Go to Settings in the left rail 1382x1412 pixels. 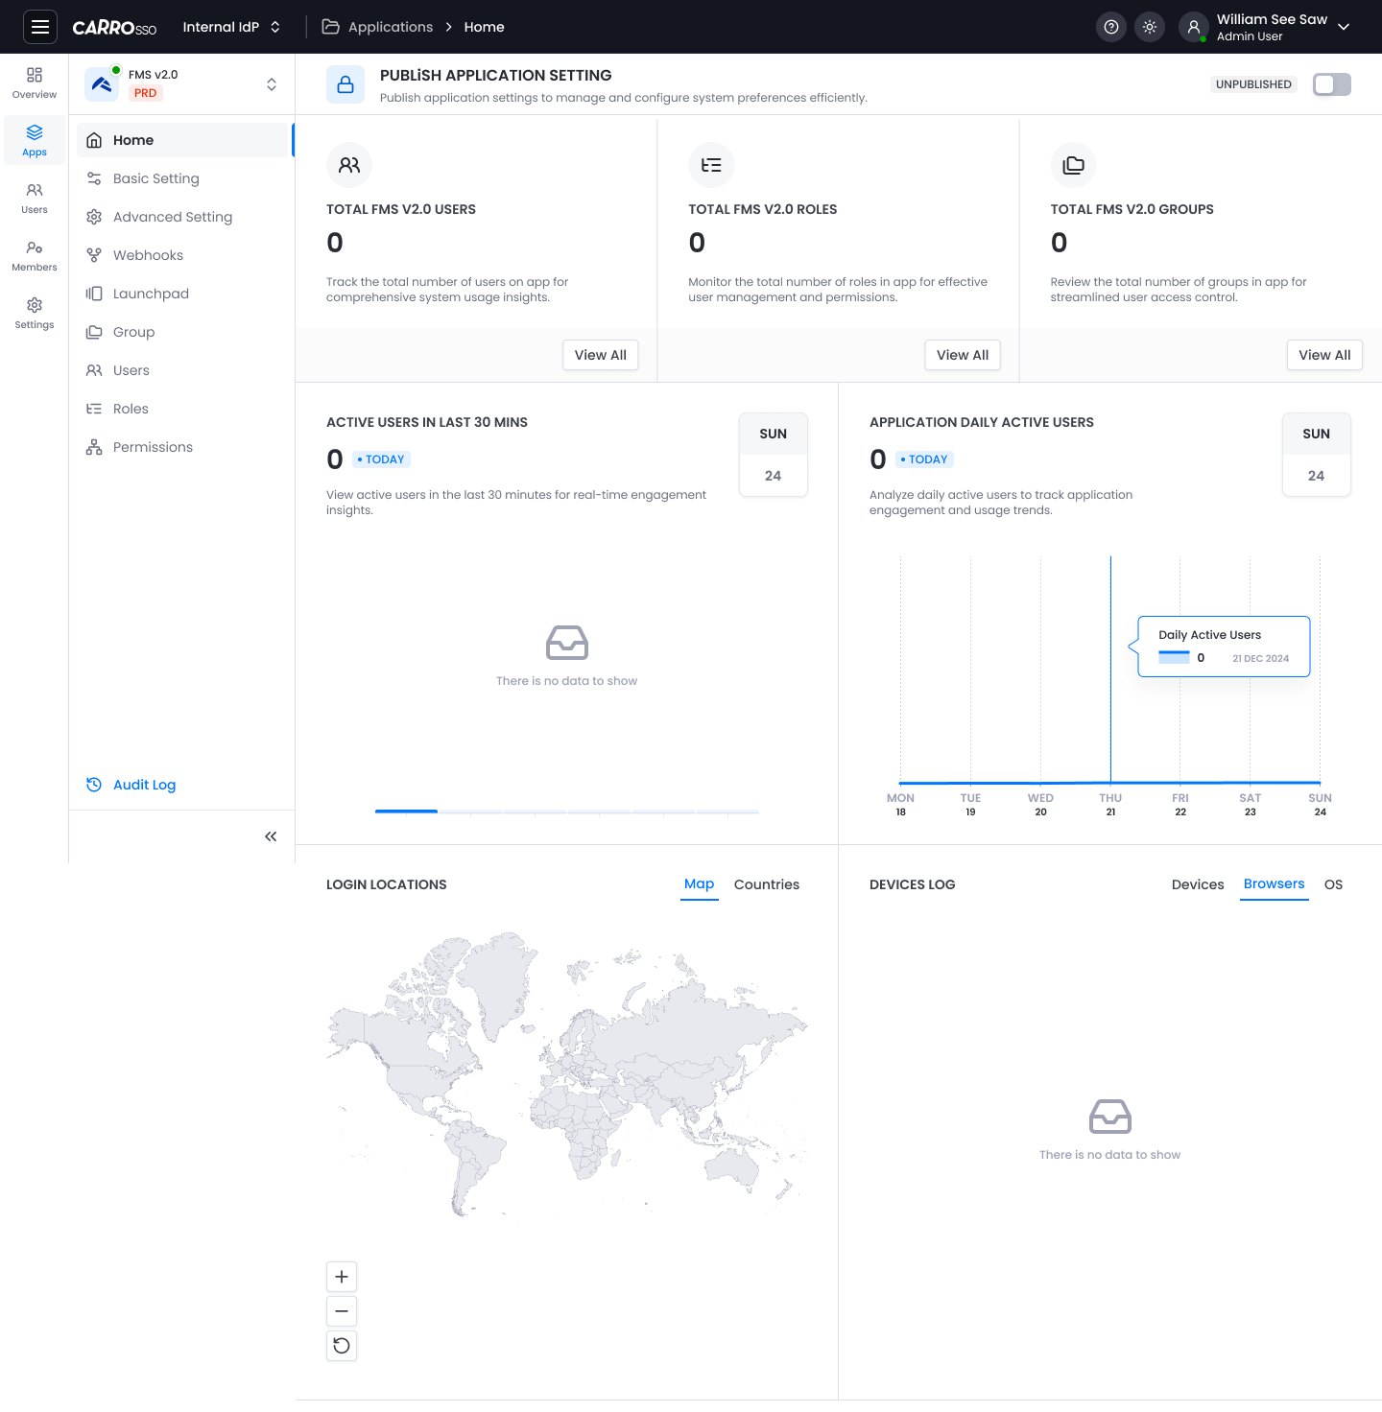tap(35, 314)
